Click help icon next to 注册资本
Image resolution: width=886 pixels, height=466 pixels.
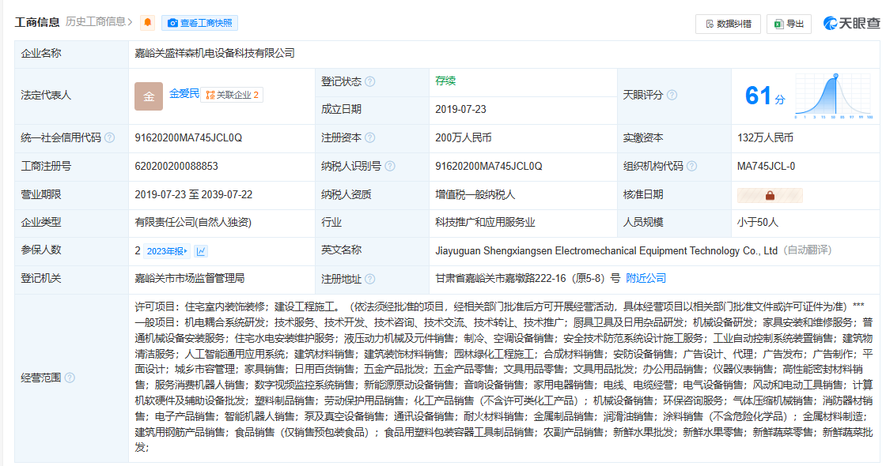click(x=369, y=137)
